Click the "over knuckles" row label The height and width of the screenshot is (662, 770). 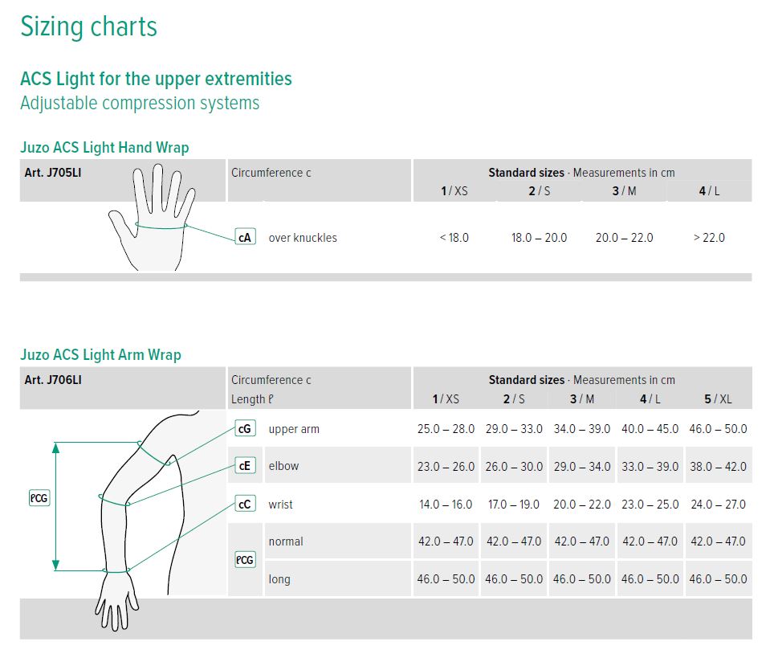click(x=303, y=238)
